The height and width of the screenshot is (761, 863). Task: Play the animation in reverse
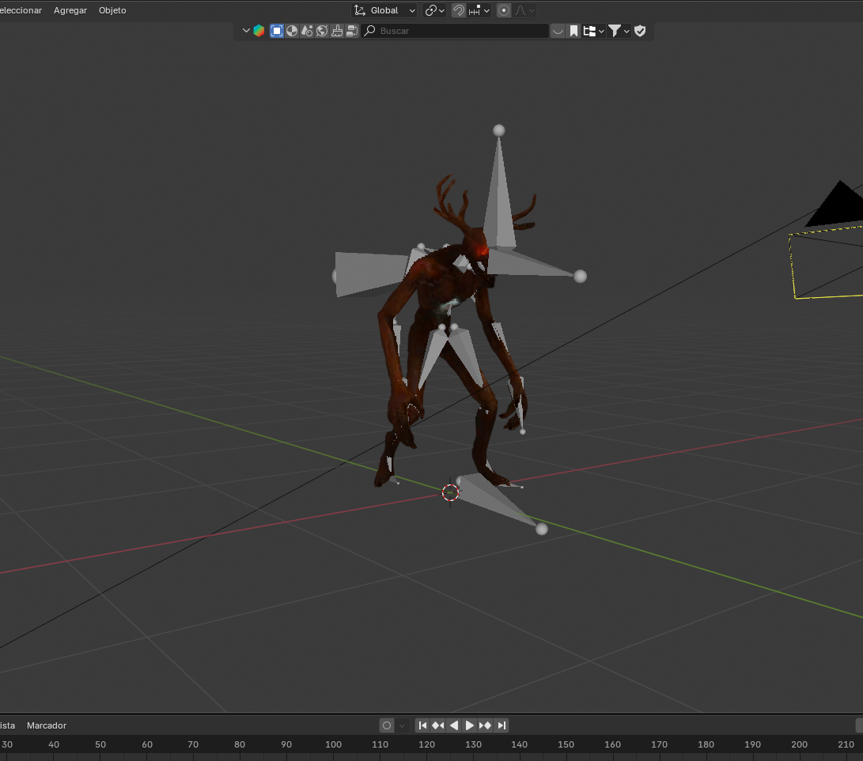point(454,725)
